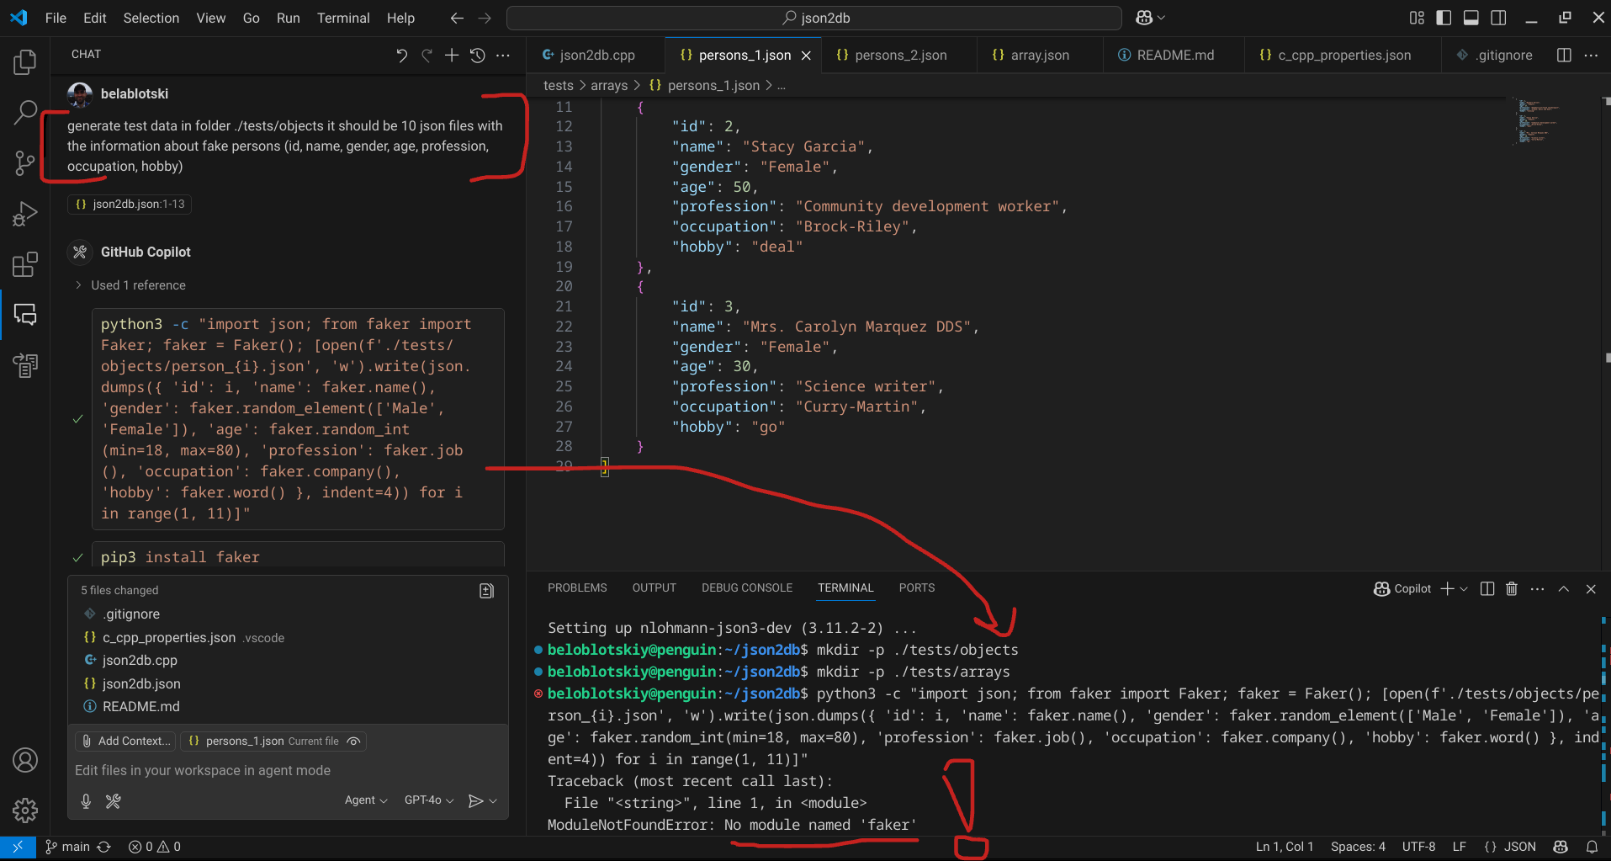View all edits icon beside 5 files changed
This screenshot has width=1611, height=861.
click(x=486, y=591)
